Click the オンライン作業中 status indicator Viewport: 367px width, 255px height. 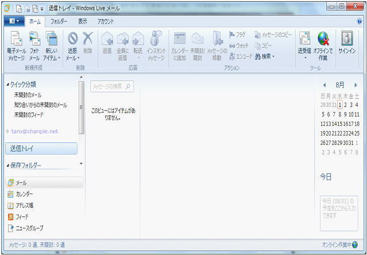pyautogui.click(x=340, y=245)
